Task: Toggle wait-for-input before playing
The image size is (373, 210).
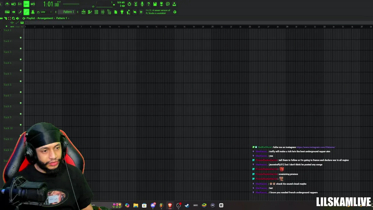Action: (x=13, y=4)
